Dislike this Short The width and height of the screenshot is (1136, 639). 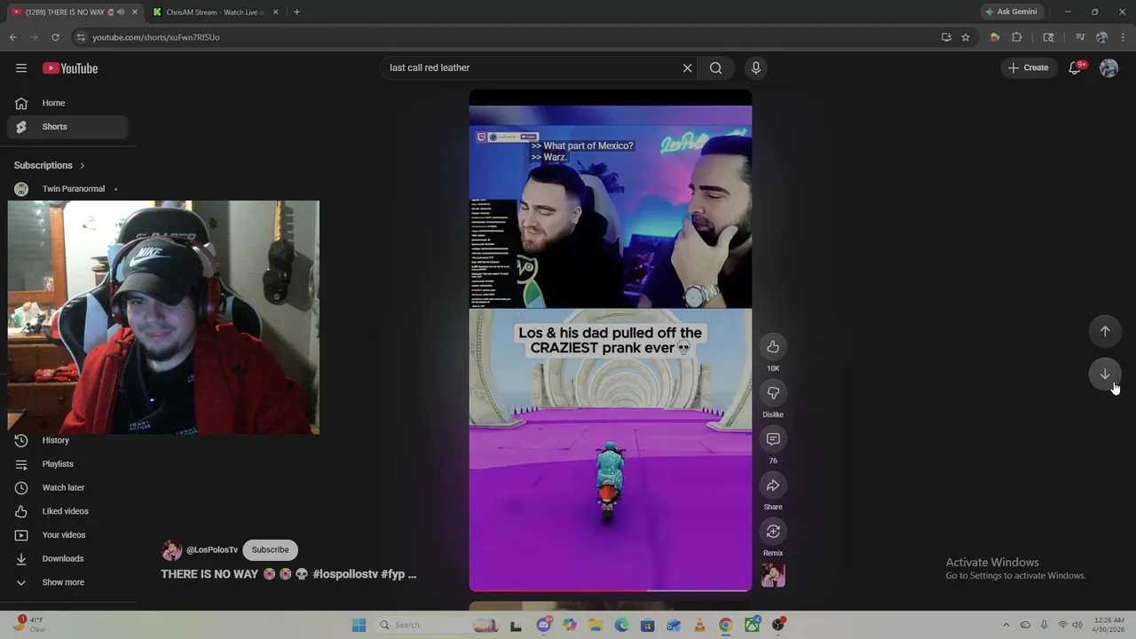[x=773, y=393]
